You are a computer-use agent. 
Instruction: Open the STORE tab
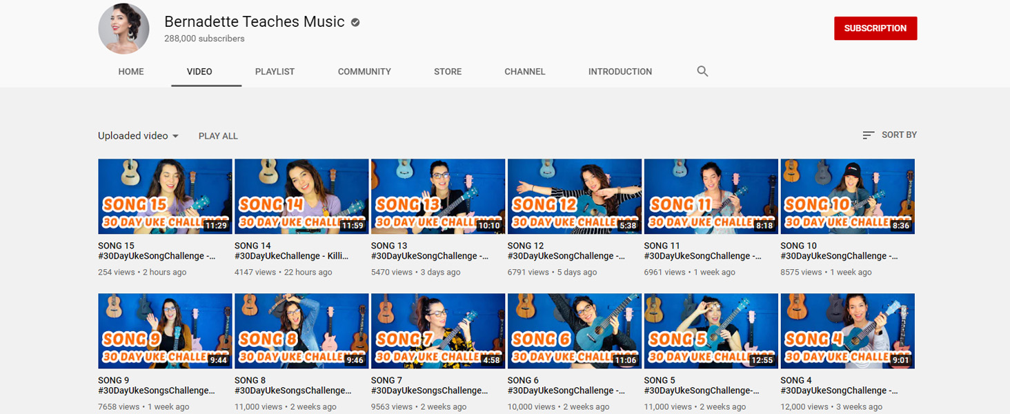pos(448,72)
